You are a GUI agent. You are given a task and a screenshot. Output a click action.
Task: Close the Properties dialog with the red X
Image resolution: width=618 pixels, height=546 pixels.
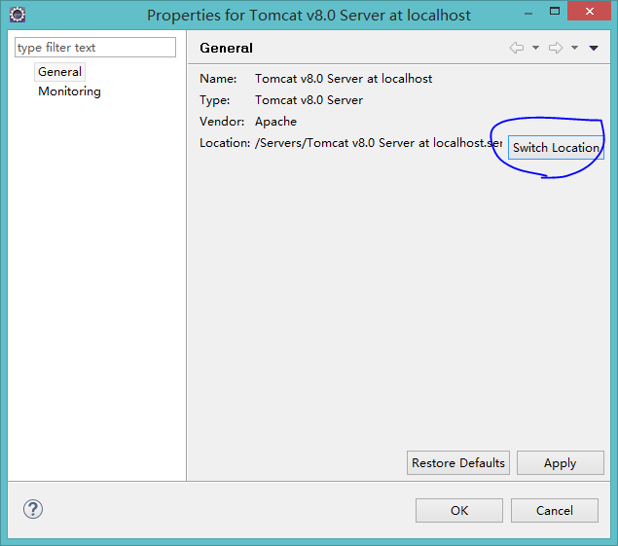[x=589, y=11]
